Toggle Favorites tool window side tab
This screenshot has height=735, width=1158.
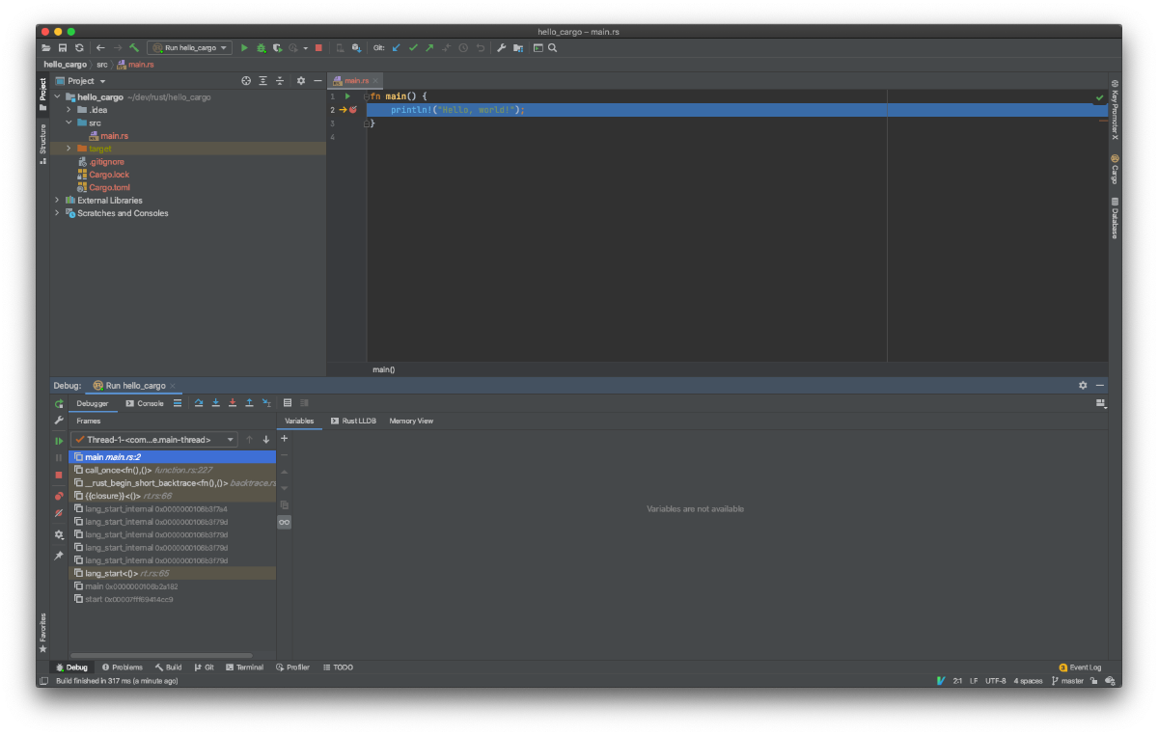(42, 633)
